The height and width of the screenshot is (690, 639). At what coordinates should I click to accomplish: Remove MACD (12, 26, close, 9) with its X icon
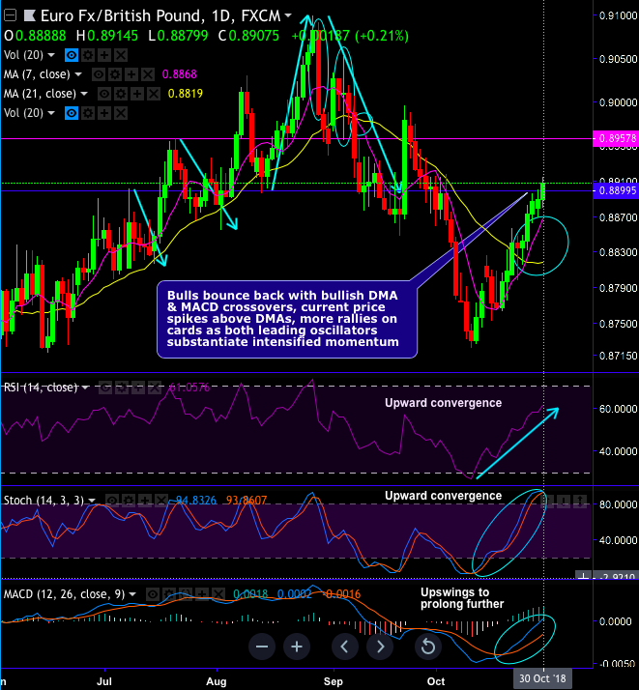(x=218, y=594)
